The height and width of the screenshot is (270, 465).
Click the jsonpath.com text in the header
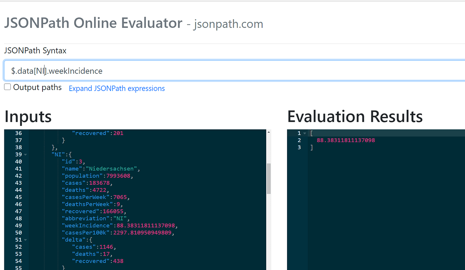[228, 24]
